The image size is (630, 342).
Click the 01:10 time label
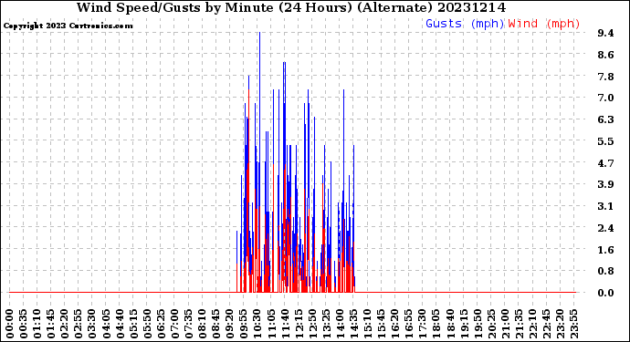[x=37, y=324]
